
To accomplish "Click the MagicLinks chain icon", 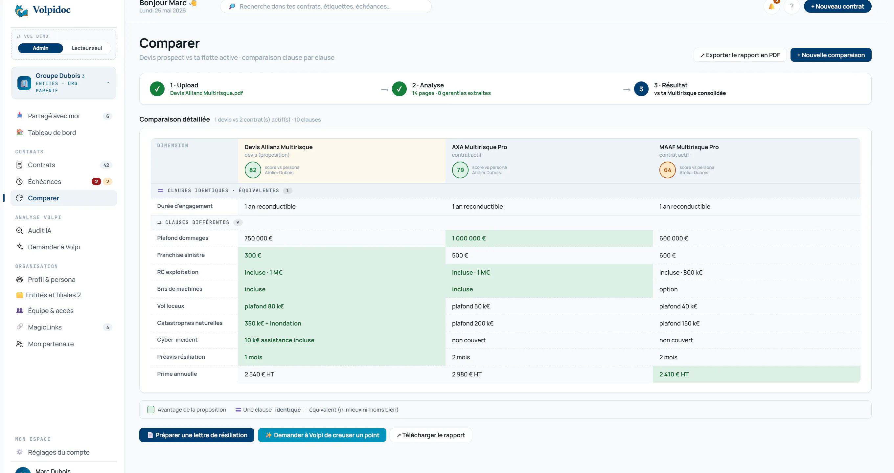I will click(20, 327).
